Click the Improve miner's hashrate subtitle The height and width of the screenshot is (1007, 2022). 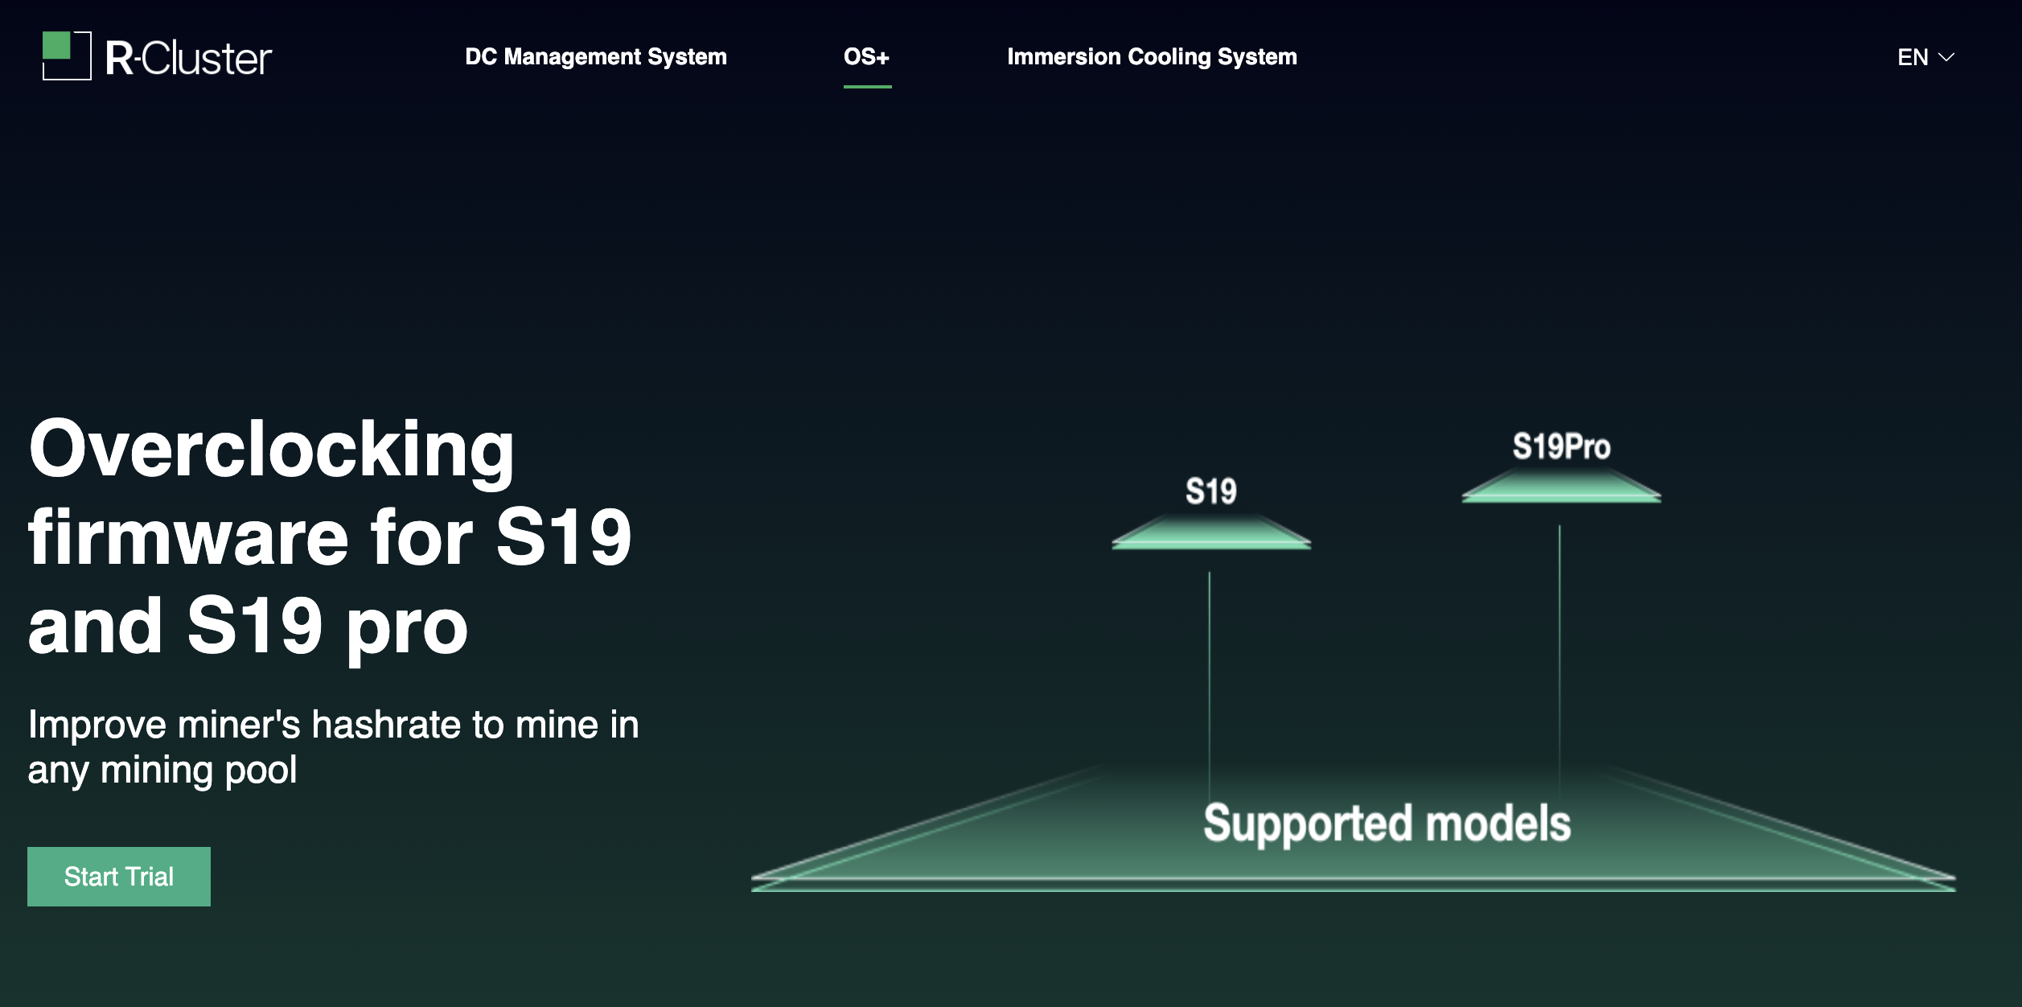point(333,725)
